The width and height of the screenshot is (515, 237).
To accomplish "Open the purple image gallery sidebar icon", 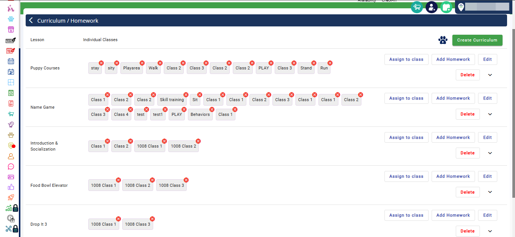I will pyautogui.click(x=11, y=177).
